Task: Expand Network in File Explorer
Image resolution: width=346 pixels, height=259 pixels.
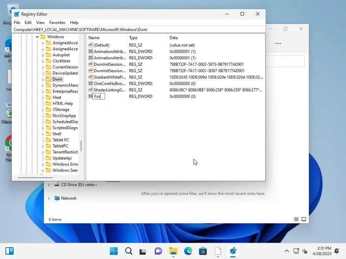Action: 49,198
